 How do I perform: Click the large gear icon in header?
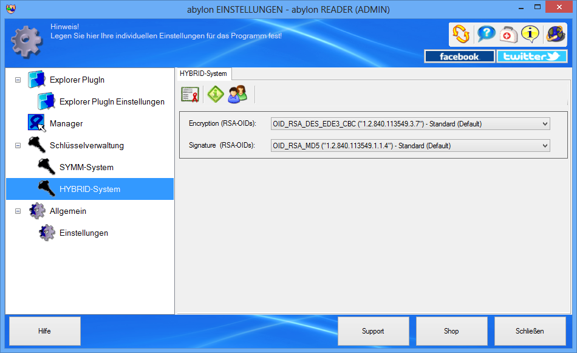[27, 41]
